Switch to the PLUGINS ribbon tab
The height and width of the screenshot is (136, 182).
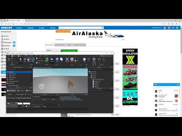click(46, 56)
